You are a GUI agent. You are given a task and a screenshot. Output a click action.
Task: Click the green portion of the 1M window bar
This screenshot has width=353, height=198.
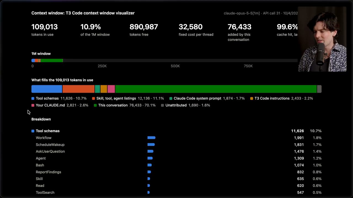pyautogui.click(x=52, y=61)
